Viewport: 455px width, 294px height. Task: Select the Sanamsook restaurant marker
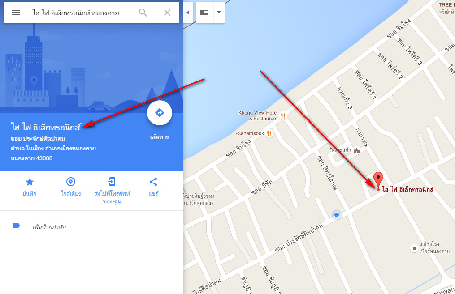(269, 133)
